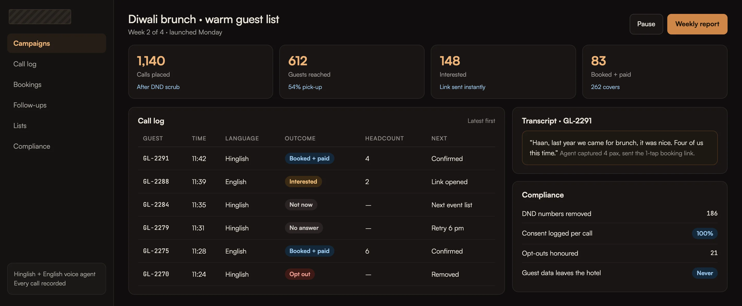Screen dimensions: 742x306
Task: Select the 'After DND scrub' link
Action: pos(158,87)
